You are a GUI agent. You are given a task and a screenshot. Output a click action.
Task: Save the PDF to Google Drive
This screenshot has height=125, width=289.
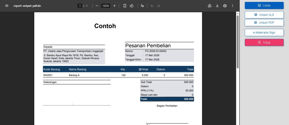[x=210, y=6]
